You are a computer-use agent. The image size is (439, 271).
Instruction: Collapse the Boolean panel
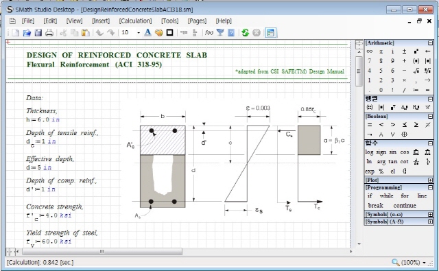[x=430, y=116]
